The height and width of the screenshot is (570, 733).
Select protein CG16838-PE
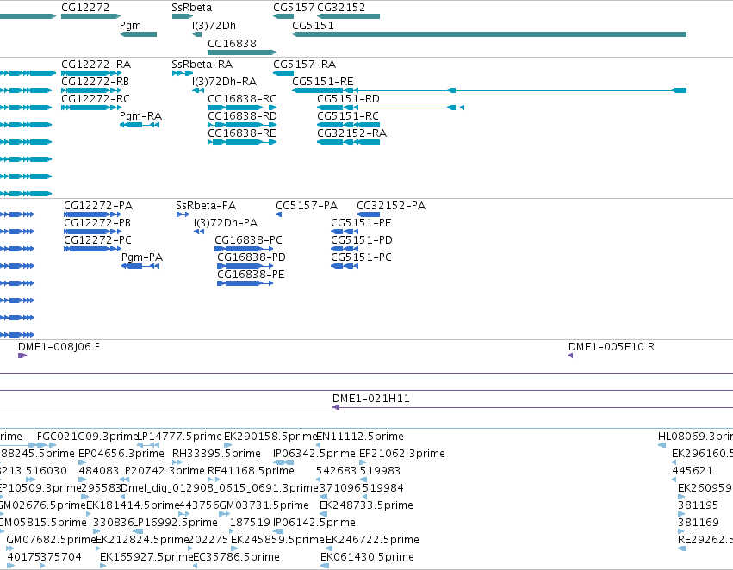coord(245,283)
